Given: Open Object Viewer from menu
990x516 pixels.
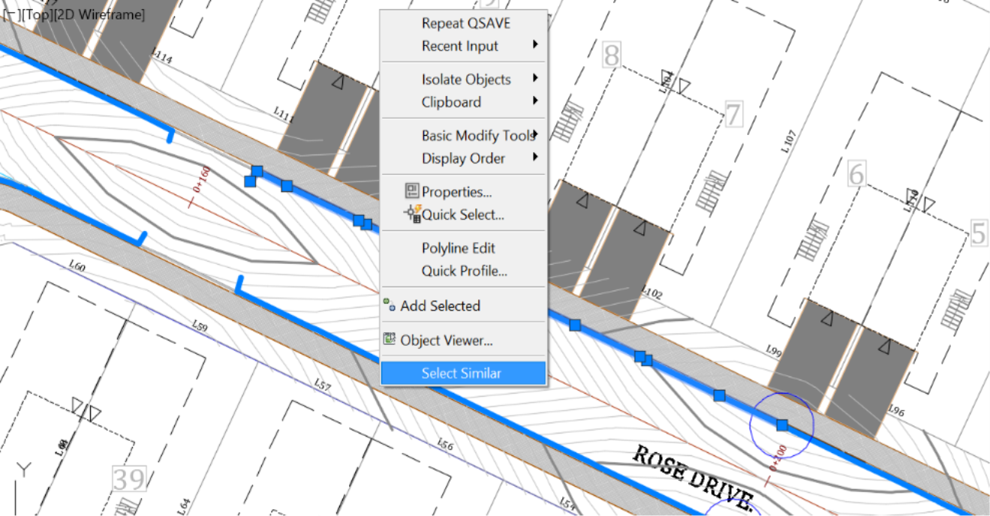Looking at the screenshot, I should tap(464, 340).
